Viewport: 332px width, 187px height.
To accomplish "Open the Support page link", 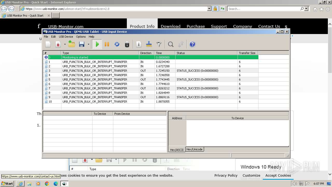I will pos(219,26).
